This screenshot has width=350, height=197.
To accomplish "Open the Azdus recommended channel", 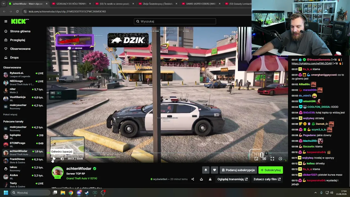I will pos(23,176).
